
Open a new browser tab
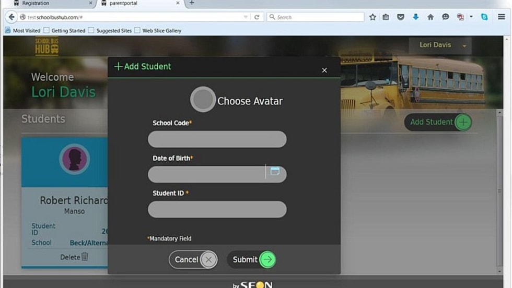[x=192, y=3]
